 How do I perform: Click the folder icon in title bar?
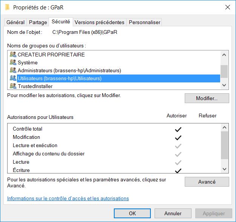pyautogui.click(x=7, y=7)
